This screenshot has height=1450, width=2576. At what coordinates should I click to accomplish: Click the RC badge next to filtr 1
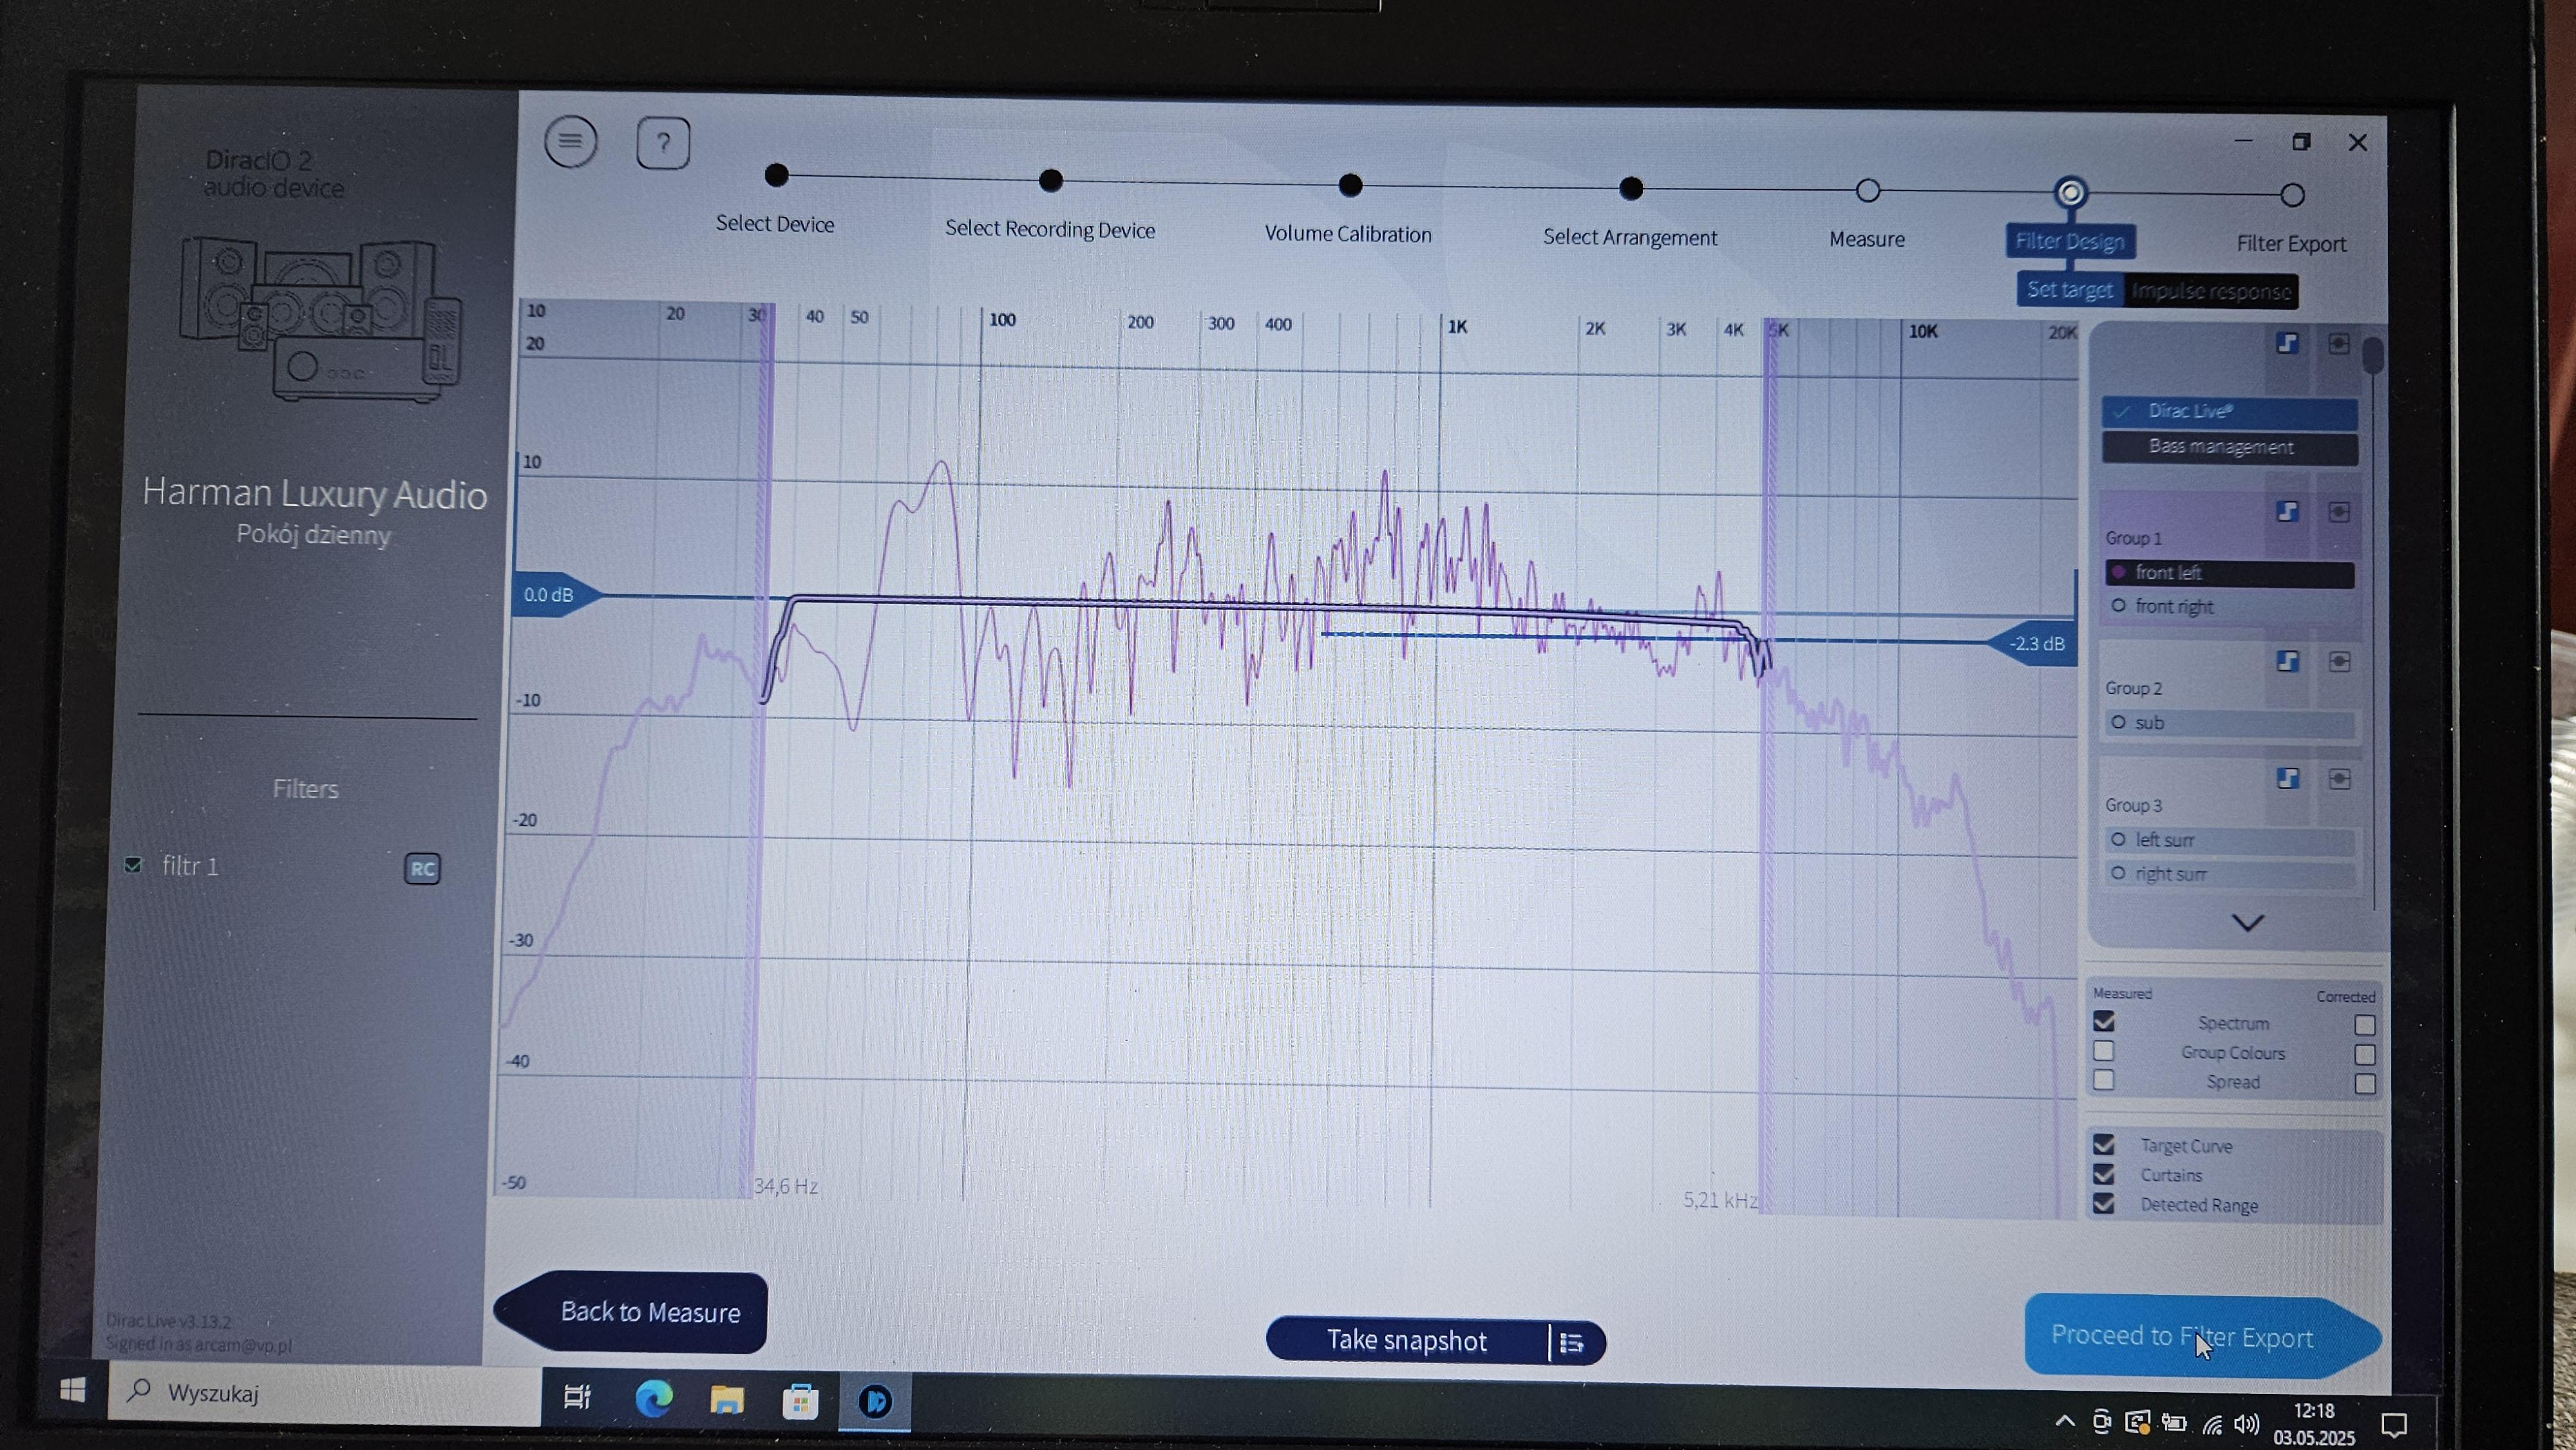point(422,868)
